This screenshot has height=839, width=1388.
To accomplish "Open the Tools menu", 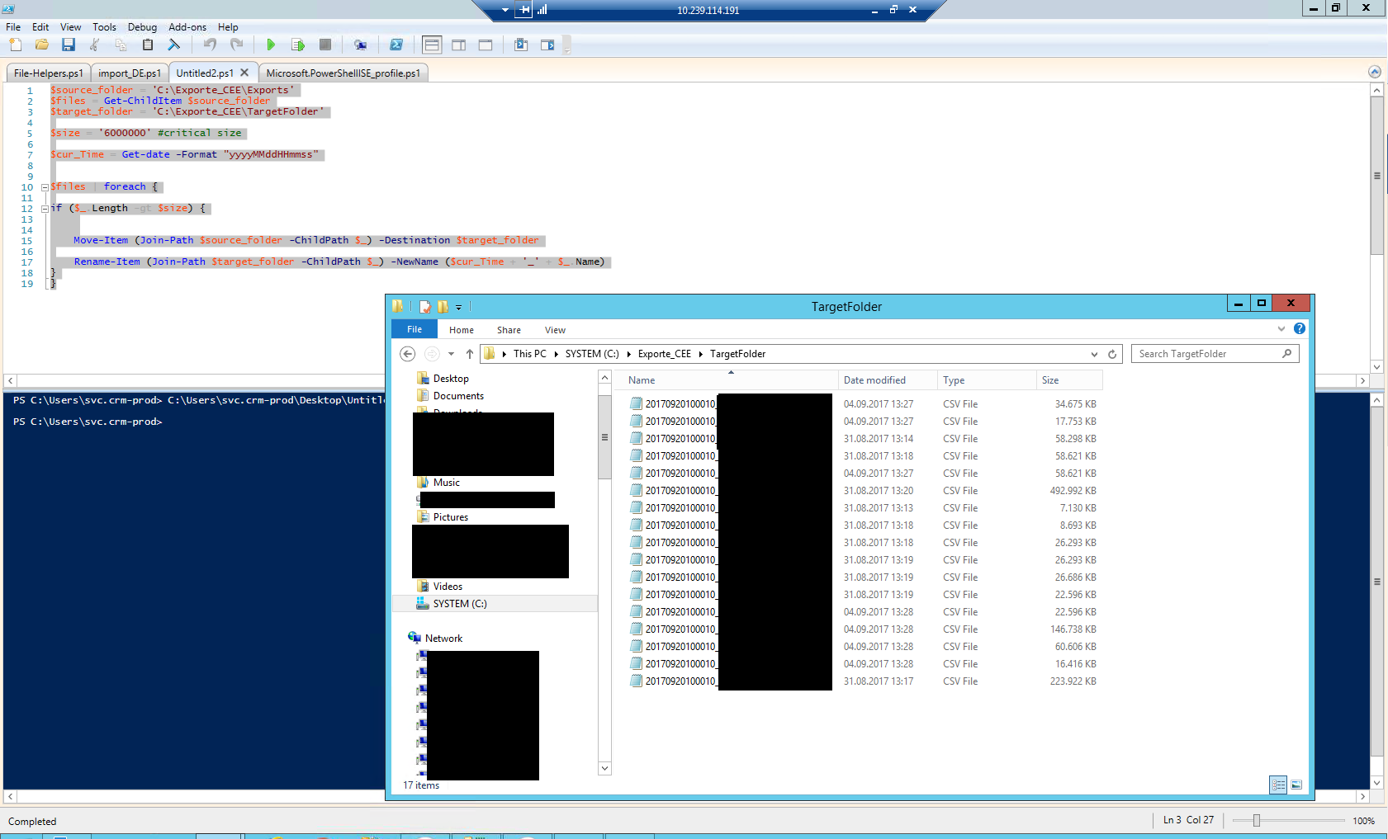I will point(104,26).
